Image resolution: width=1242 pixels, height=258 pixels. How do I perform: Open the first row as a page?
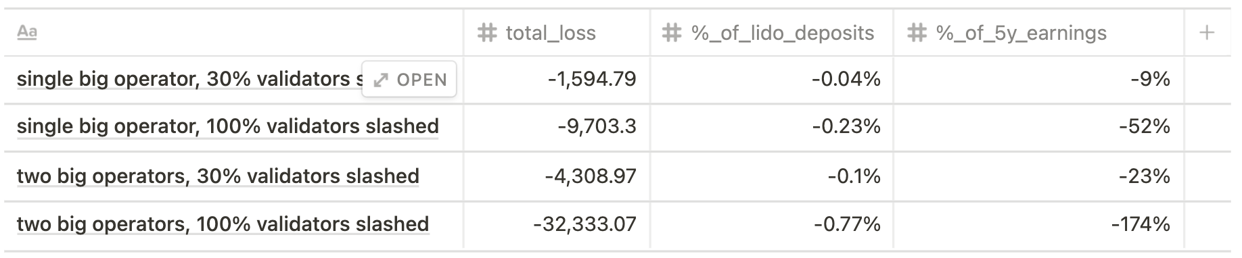click(409, 80)
